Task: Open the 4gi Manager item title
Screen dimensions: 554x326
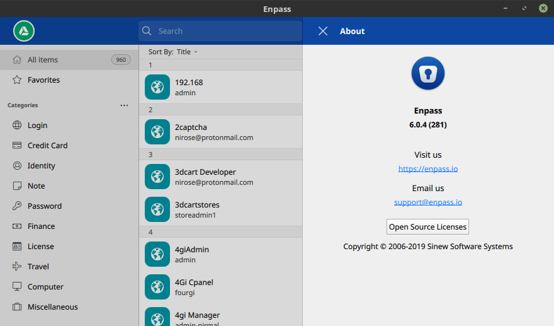Action: (197, 315)
